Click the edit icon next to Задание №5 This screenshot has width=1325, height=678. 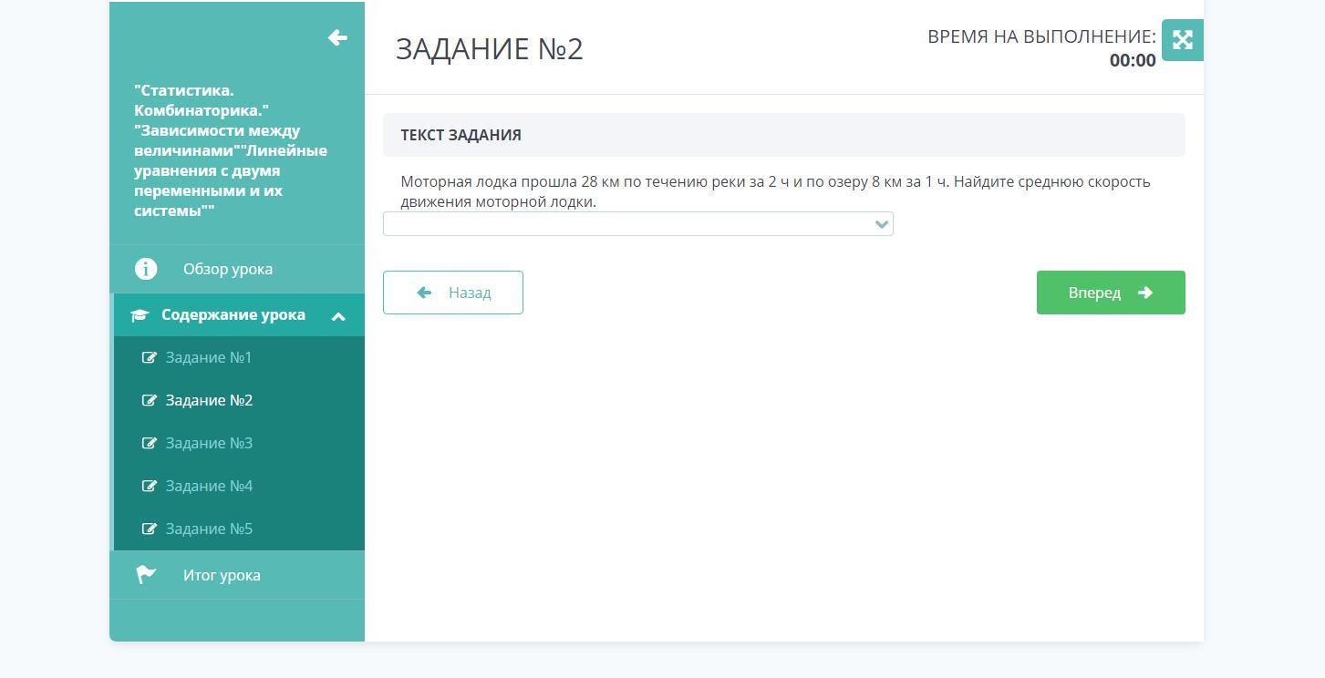point(149,529)
